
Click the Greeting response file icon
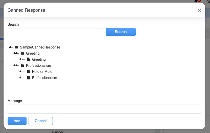(x=29, y=59)
